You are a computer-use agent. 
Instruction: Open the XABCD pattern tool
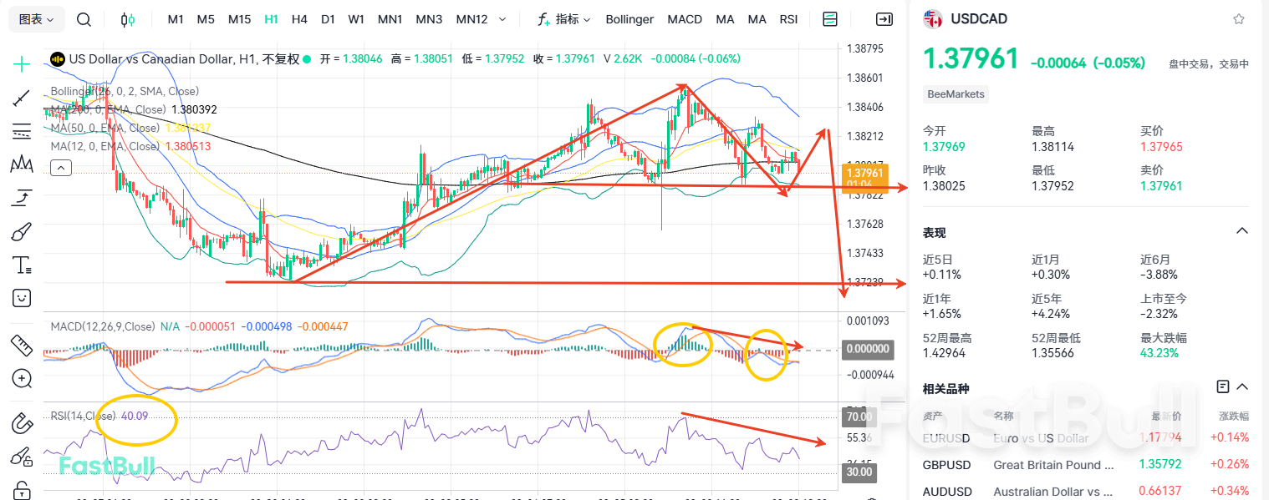point(21,164)
